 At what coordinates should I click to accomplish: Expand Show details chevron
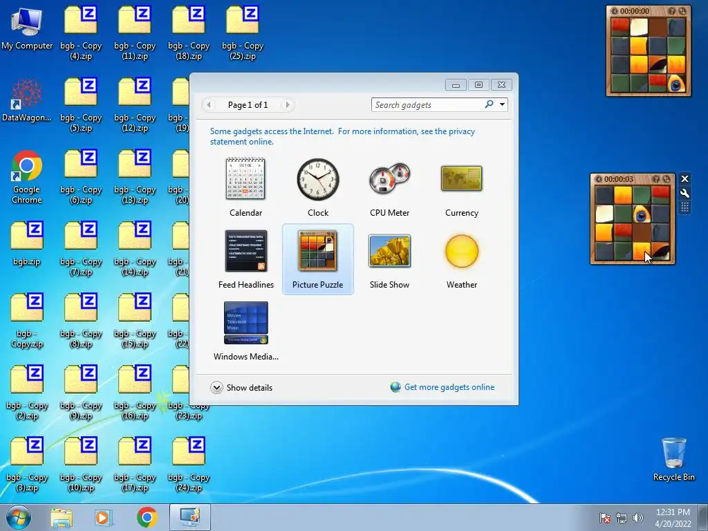216,387
